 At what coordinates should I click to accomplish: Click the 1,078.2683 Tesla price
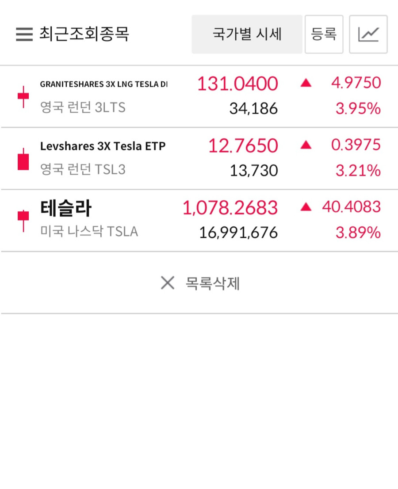point(230,208)
